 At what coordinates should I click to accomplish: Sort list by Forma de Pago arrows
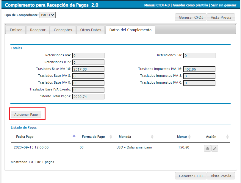[111, 137]
